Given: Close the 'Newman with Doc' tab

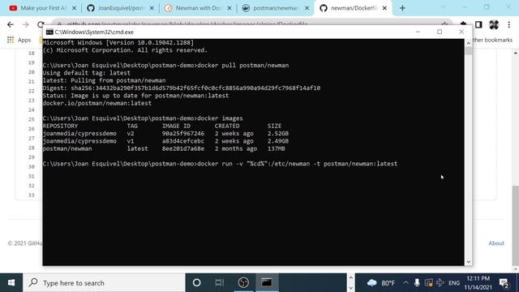Looking at the screenshot, I should click(x=229, y=8).
